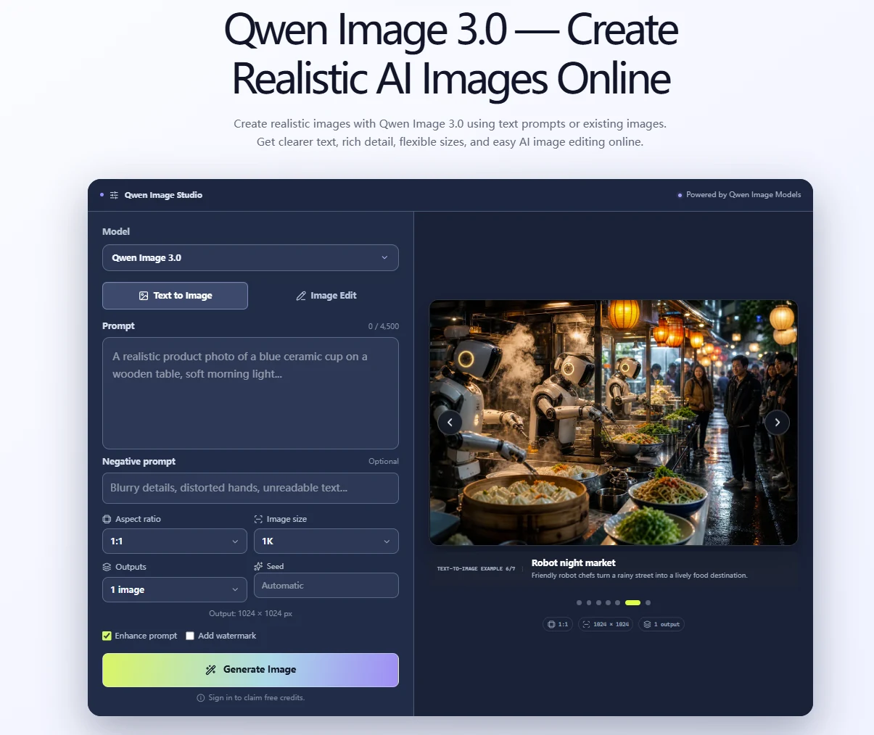Show the previous example with left arrow

click(x=450, y=423)
